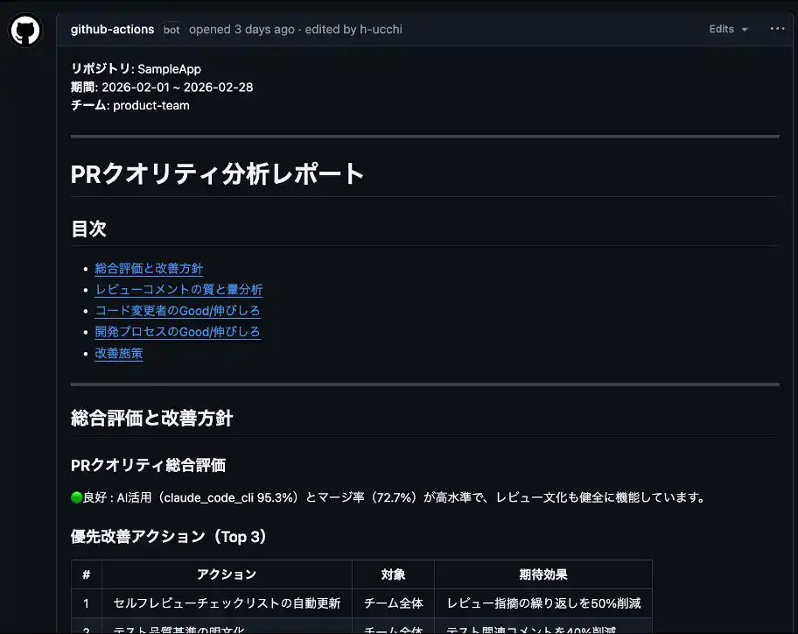Click the "3 days ago" timestamp
Screen dimensions: 798x634
264,29
